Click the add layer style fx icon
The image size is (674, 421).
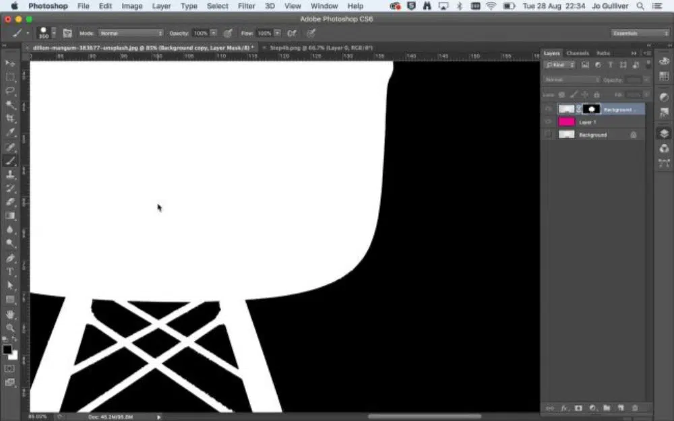pyautogui.click(x=565, y=408)
